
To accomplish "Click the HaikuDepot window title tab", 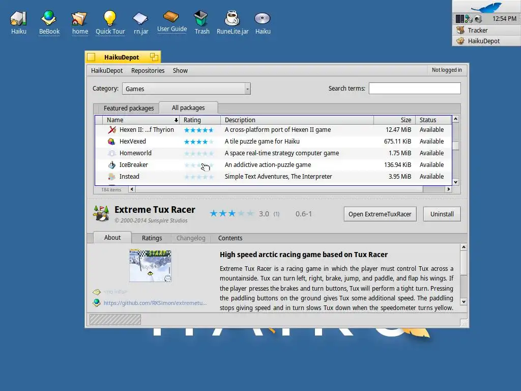I will point(123,57).
